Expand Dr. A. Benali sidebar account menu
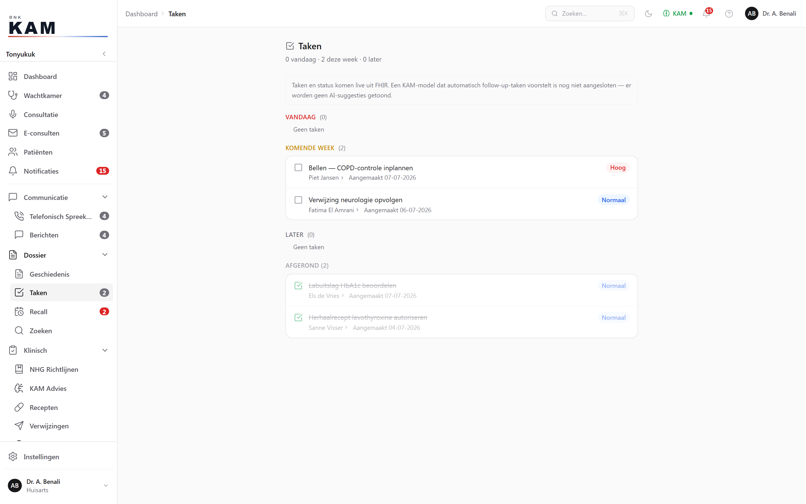The image size is (806, 504). tap(58, 486)
